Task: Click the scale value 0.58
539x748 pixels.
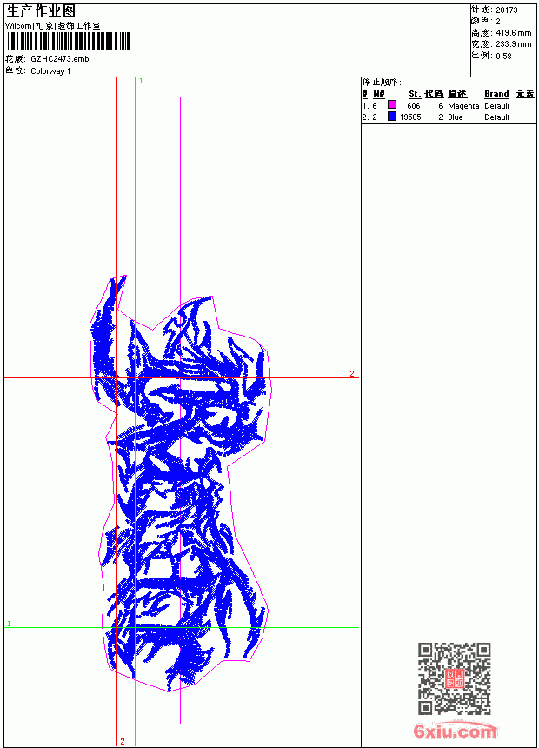Action: click(x=503, y=56)
